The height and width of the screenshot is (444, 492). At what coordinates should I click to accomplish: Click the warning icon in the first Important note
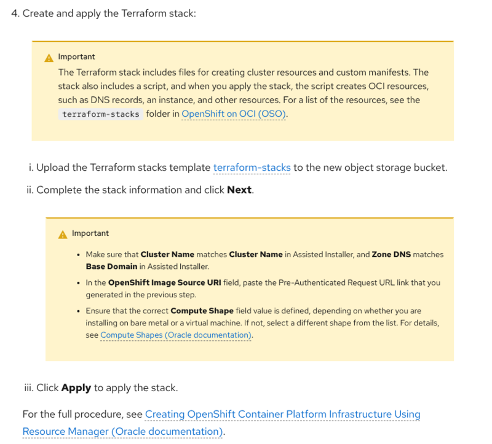pyautogui.click(x=49, y=58)
